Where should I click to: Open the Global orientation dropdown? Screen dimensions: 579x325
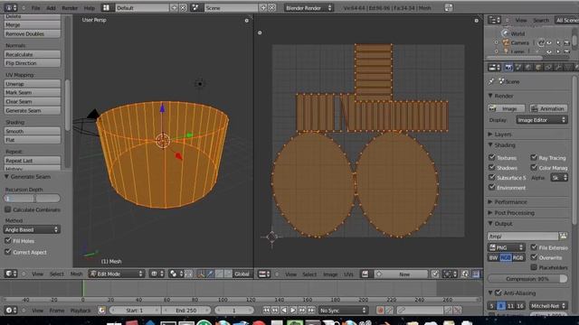tap(242, 274)
